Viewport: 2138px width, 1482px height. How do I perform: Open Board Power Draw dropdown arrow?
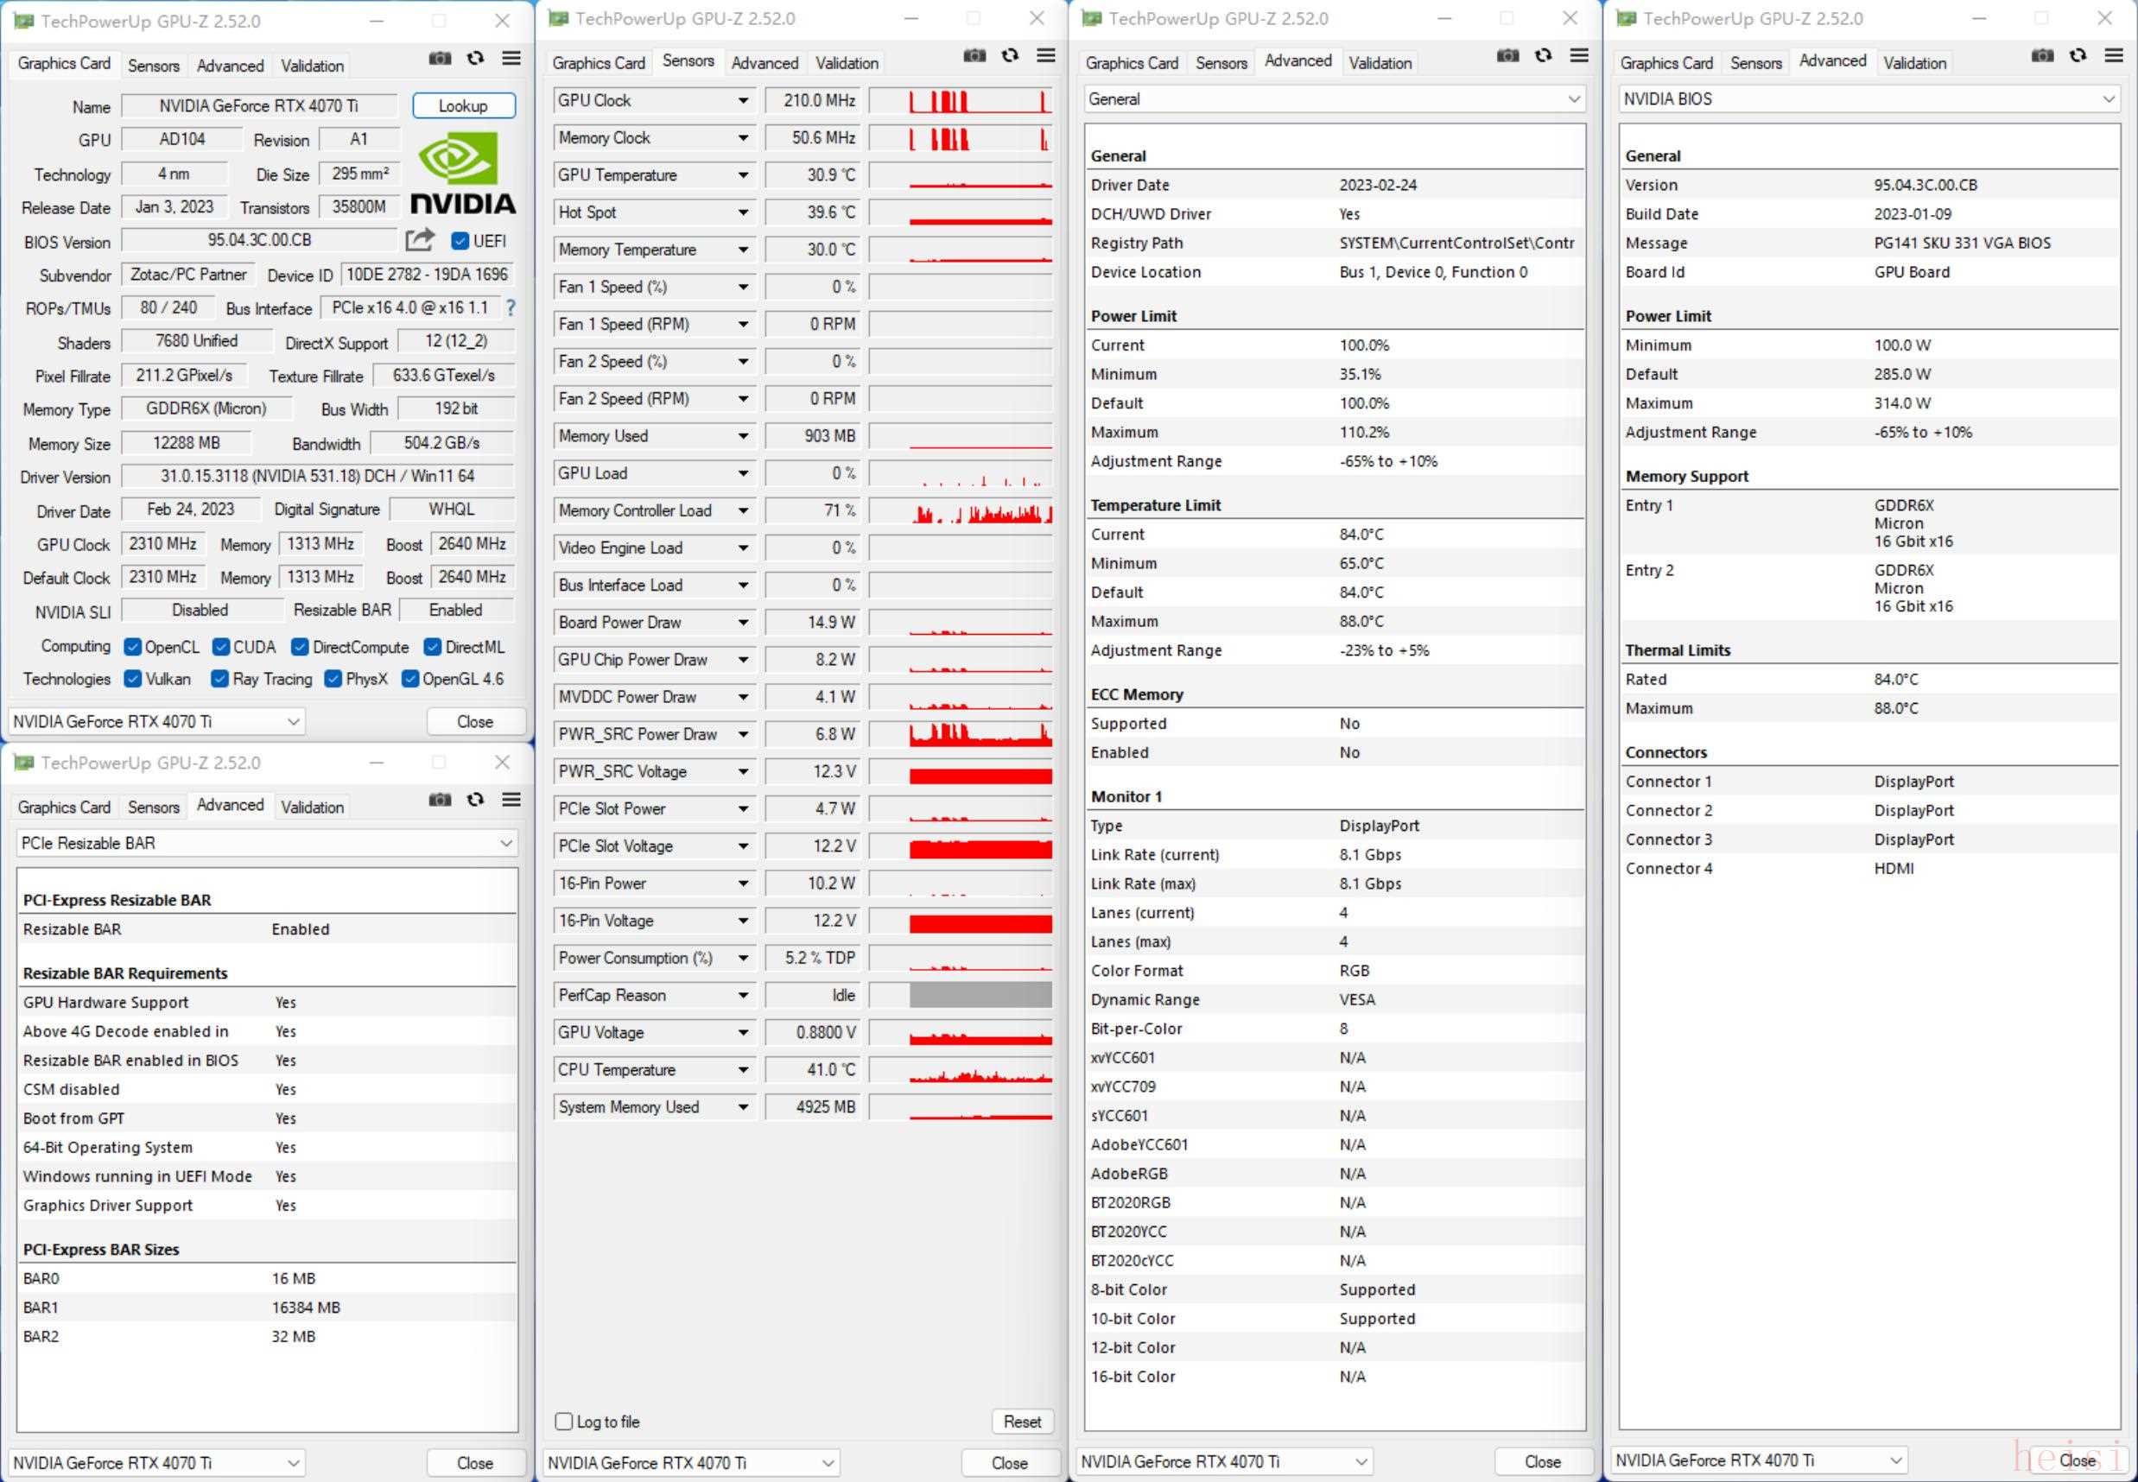click(743, 622)
